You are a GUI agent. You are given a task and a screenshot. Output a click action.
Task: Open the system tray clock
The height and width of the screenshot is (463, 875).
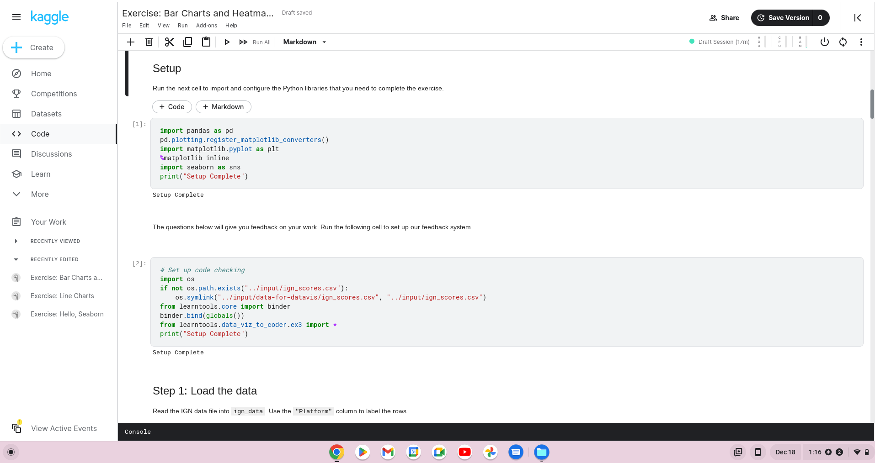815,452
